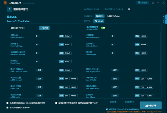Click the vertical scrollbar of cheat list

coord(161,58)
